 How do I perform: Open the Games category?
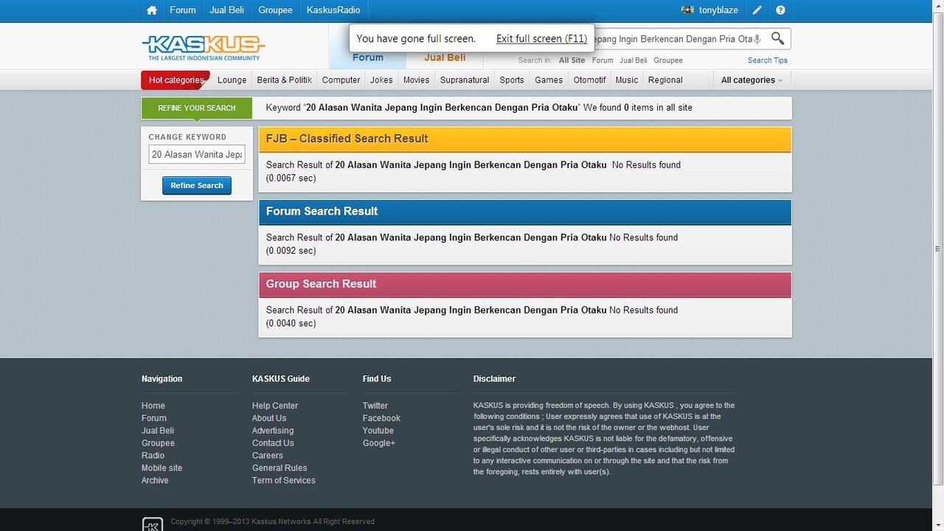[549, 80]
